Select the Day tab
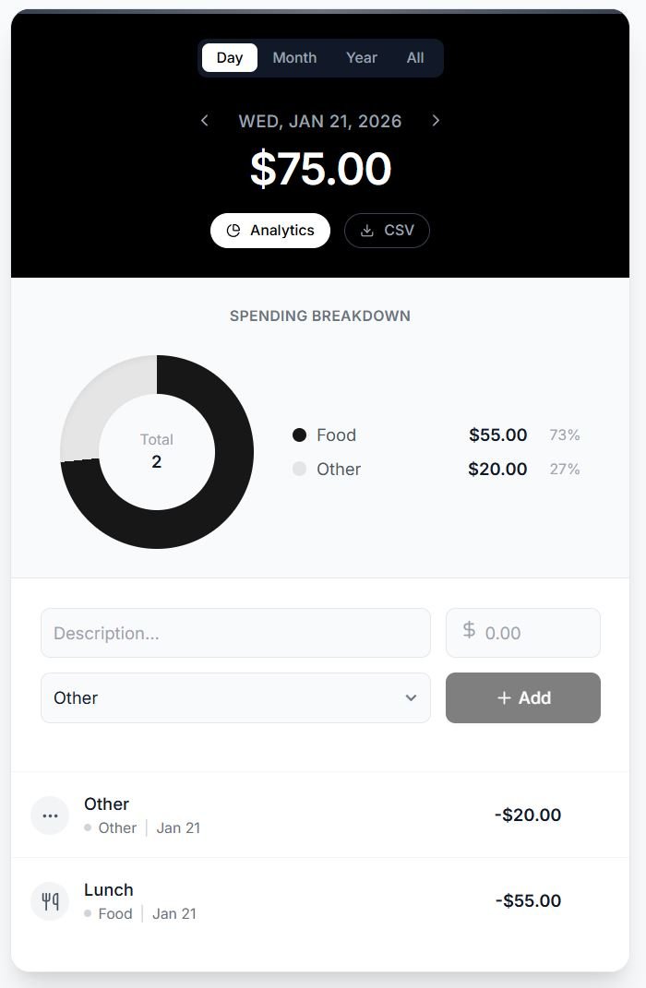 point(230,58)
